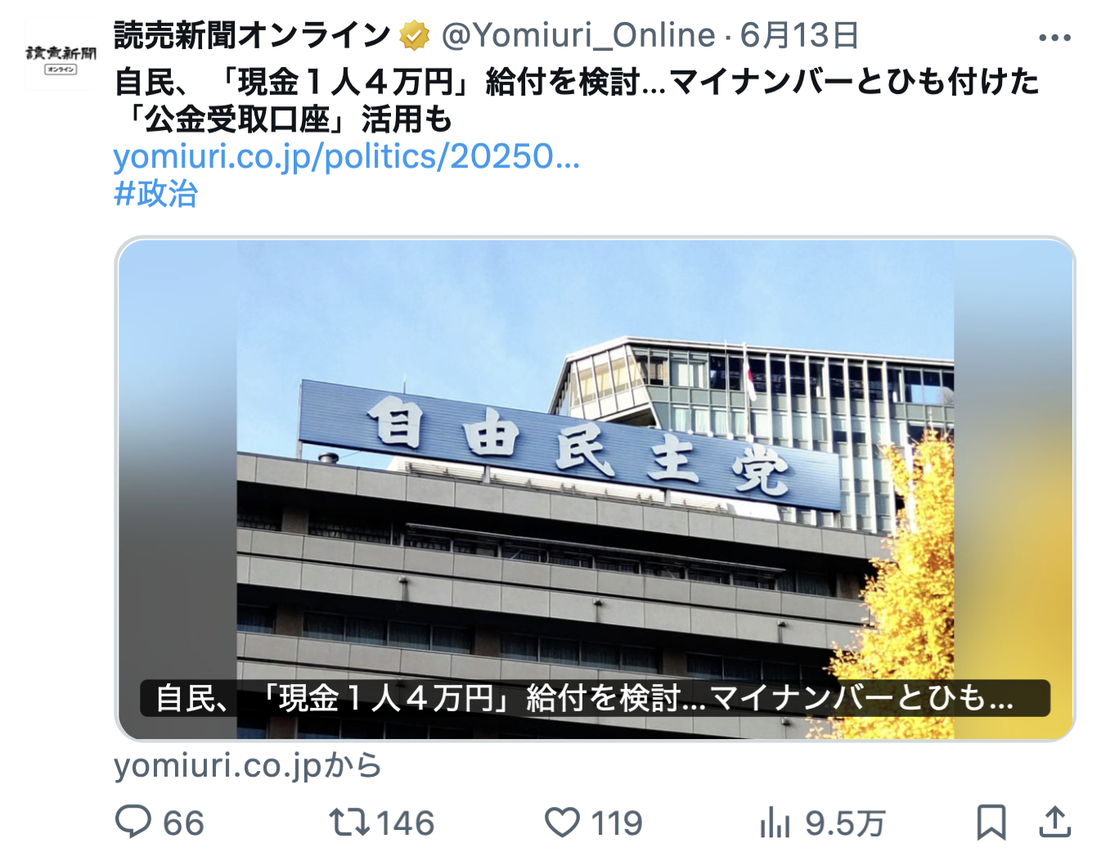Click the yomiuri.co.jpから source label
1106x861 pixels.
[x=248, y=766]
